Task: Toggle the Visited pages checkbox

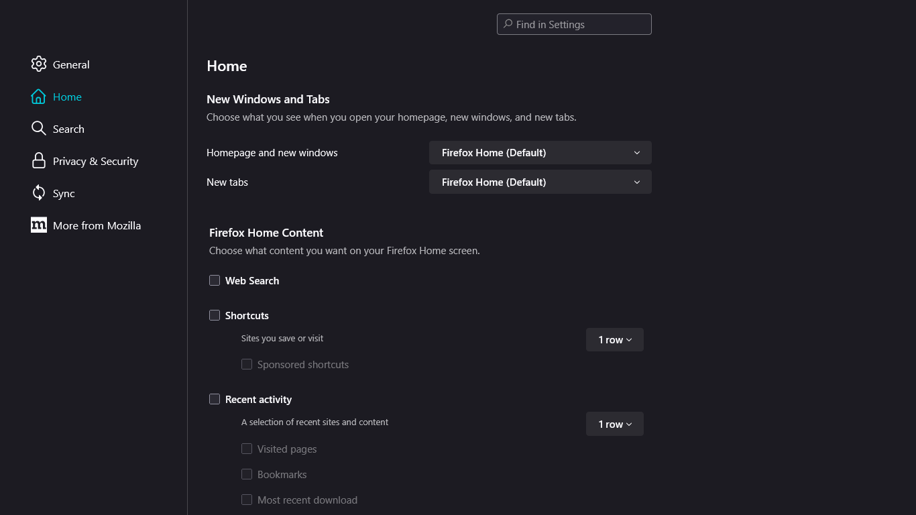Action: [247, 449]
